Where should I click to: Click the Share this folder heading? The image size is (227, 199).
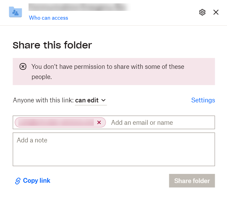(x=52, y=45)
